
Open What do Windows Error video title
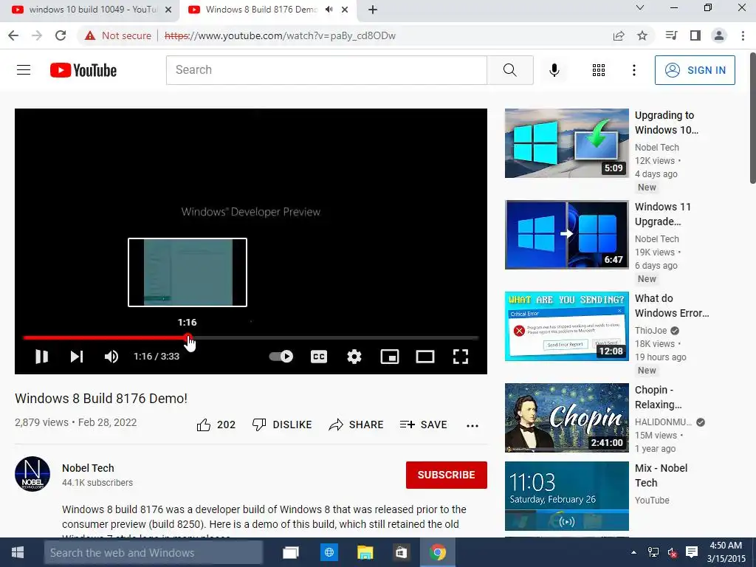coord(672,306)
